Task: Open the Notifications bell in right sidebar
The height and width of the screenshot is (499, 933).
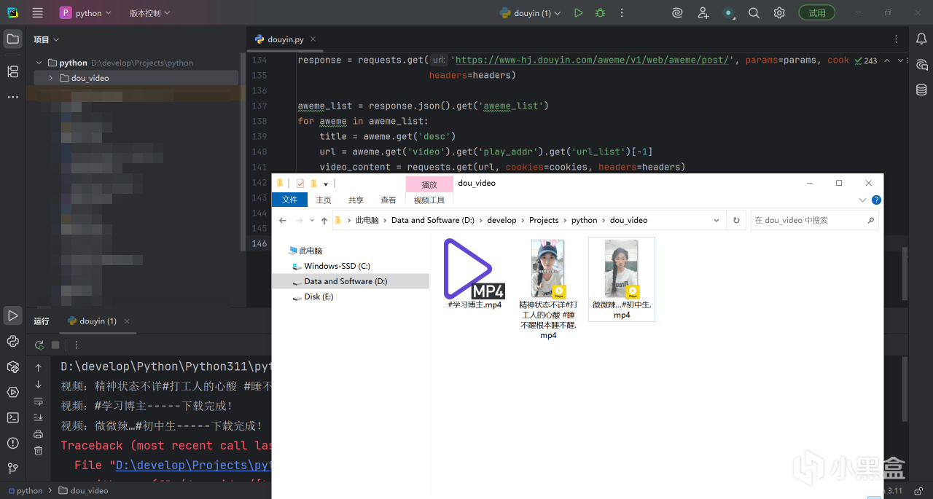Action: 921,39
